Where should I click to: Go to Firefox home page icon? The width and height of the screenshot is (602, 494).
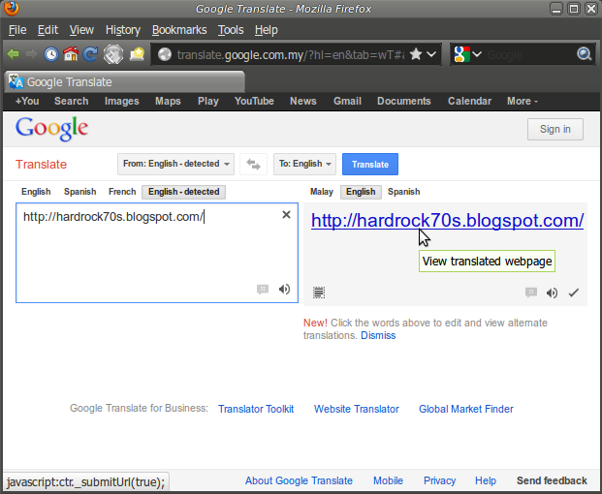[x=71, y=54]
